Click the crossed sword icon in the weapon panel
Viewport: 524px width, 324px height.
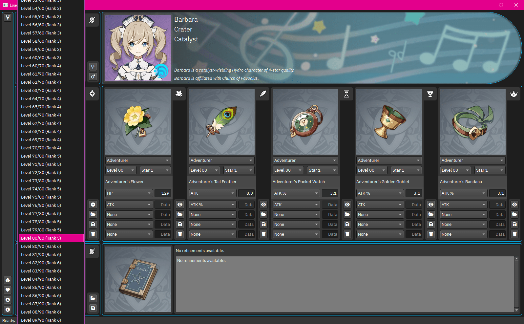click(92, 251)
